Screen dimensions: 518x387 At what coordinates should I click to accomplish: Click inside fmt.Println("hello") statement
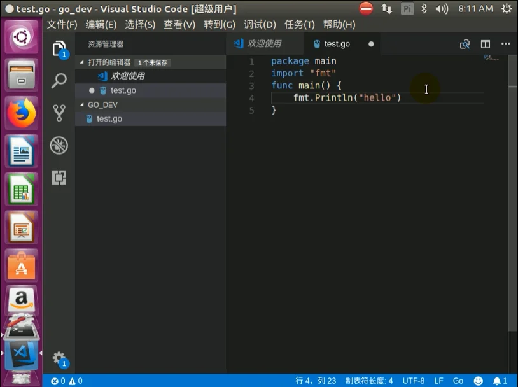[347, 98]
